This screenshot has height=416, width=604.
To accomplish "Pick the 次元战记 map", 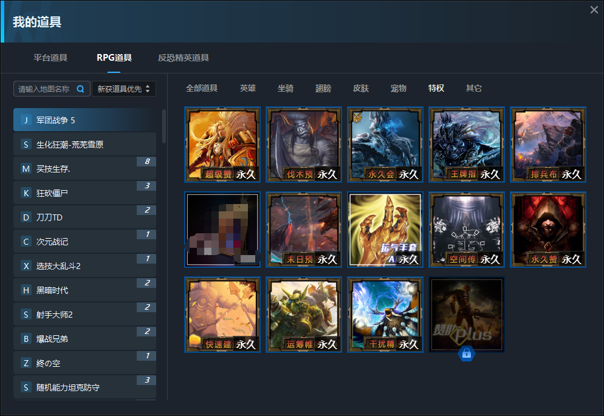I will tap(84, 241).
